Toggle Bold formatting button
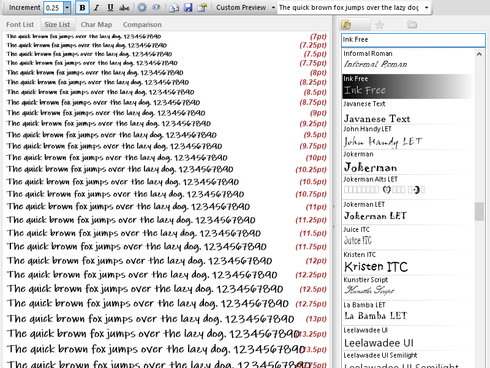Screen dimensions: 490x368 point(83,7)
